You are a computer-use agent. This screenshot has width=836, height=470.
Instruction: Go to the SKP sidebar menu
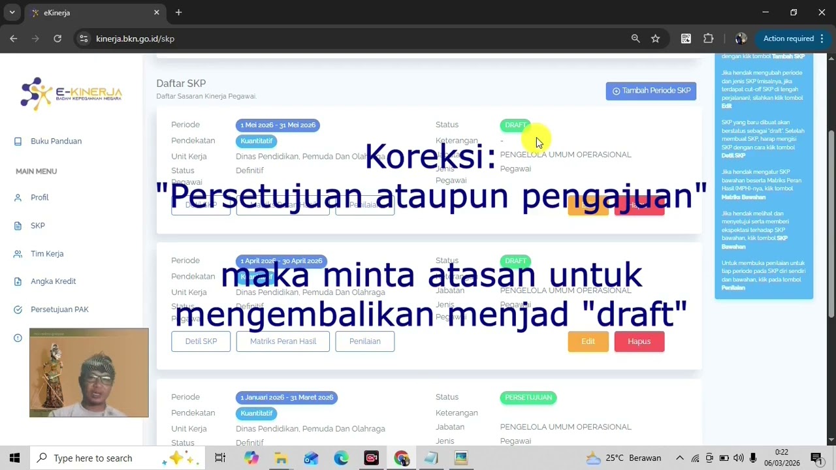tap(37, 225)
